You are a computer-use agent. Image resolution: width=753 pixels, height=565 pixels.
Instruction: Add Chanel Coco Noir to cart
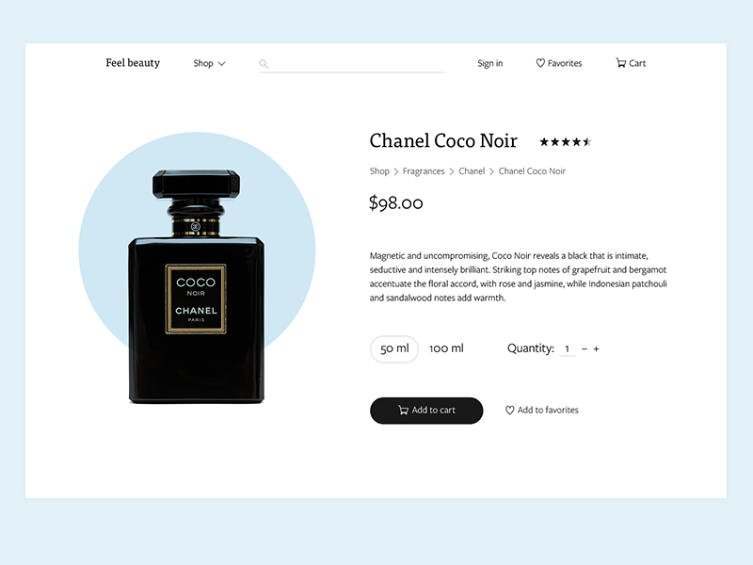(426, 411)
